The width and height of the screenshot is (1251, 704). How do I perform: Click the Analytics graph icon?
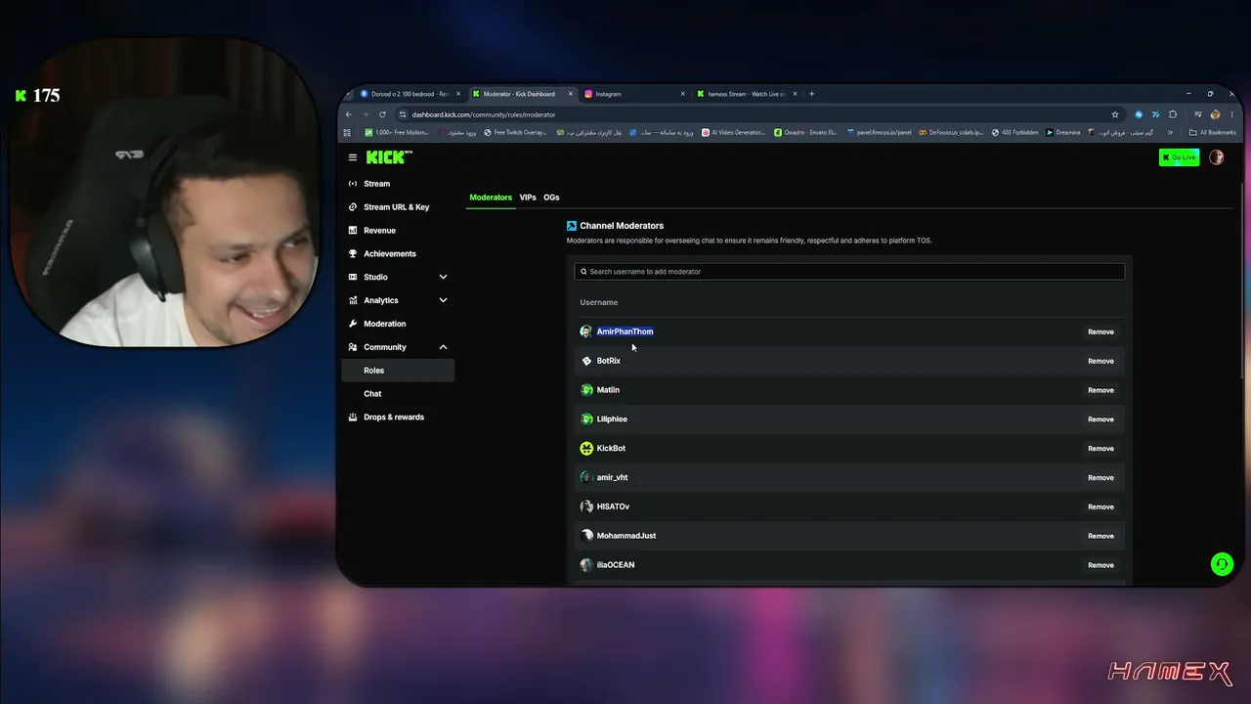click(x=354, y=300)
